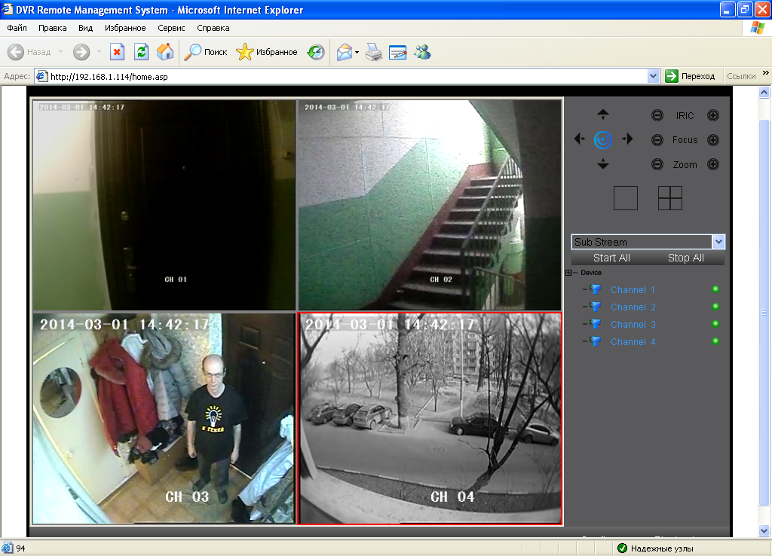Open the Sub Stream dropdown
This screenshot has height=556, width=772.
click(718, 242)
